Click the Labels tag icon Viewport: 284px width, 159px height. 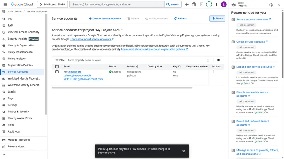click(x=4, y=92)
